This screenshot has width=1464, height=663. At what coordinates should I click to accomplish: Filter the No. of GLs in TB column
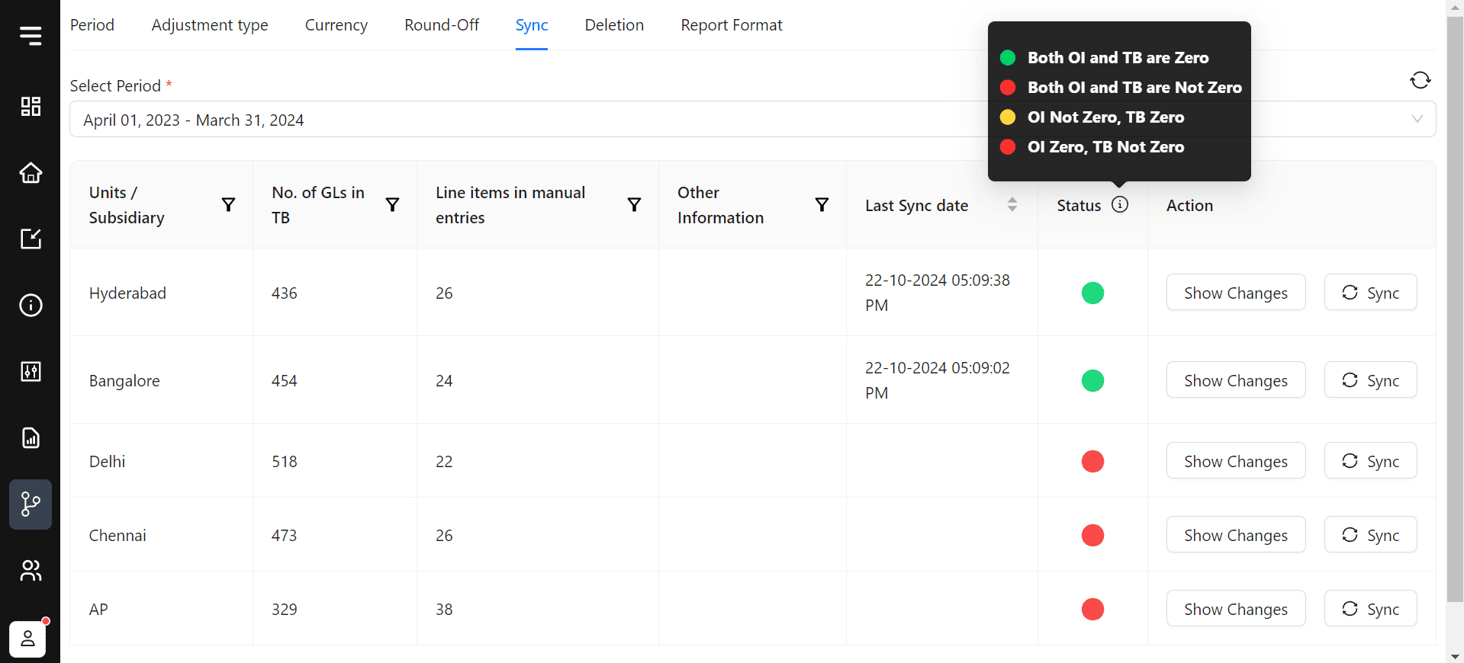pyautogui.click(x=392, y=204)
